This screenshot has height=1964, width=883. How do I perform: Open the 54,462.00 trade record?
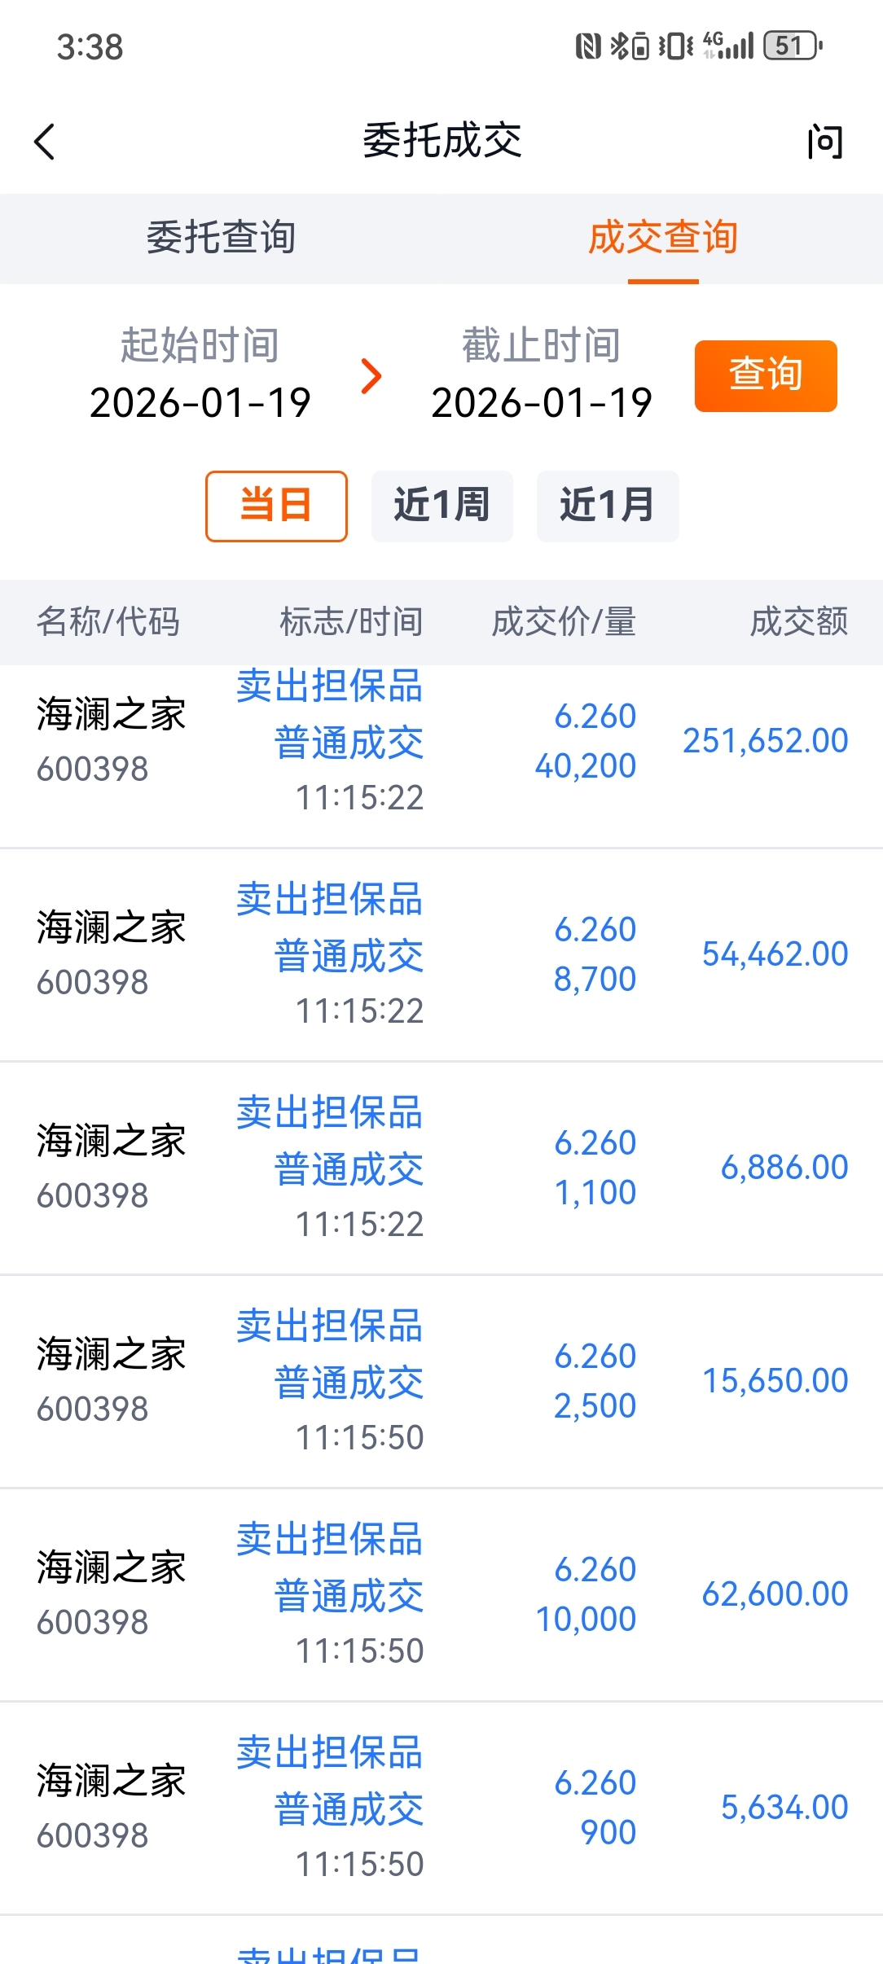tap(441, 954)
